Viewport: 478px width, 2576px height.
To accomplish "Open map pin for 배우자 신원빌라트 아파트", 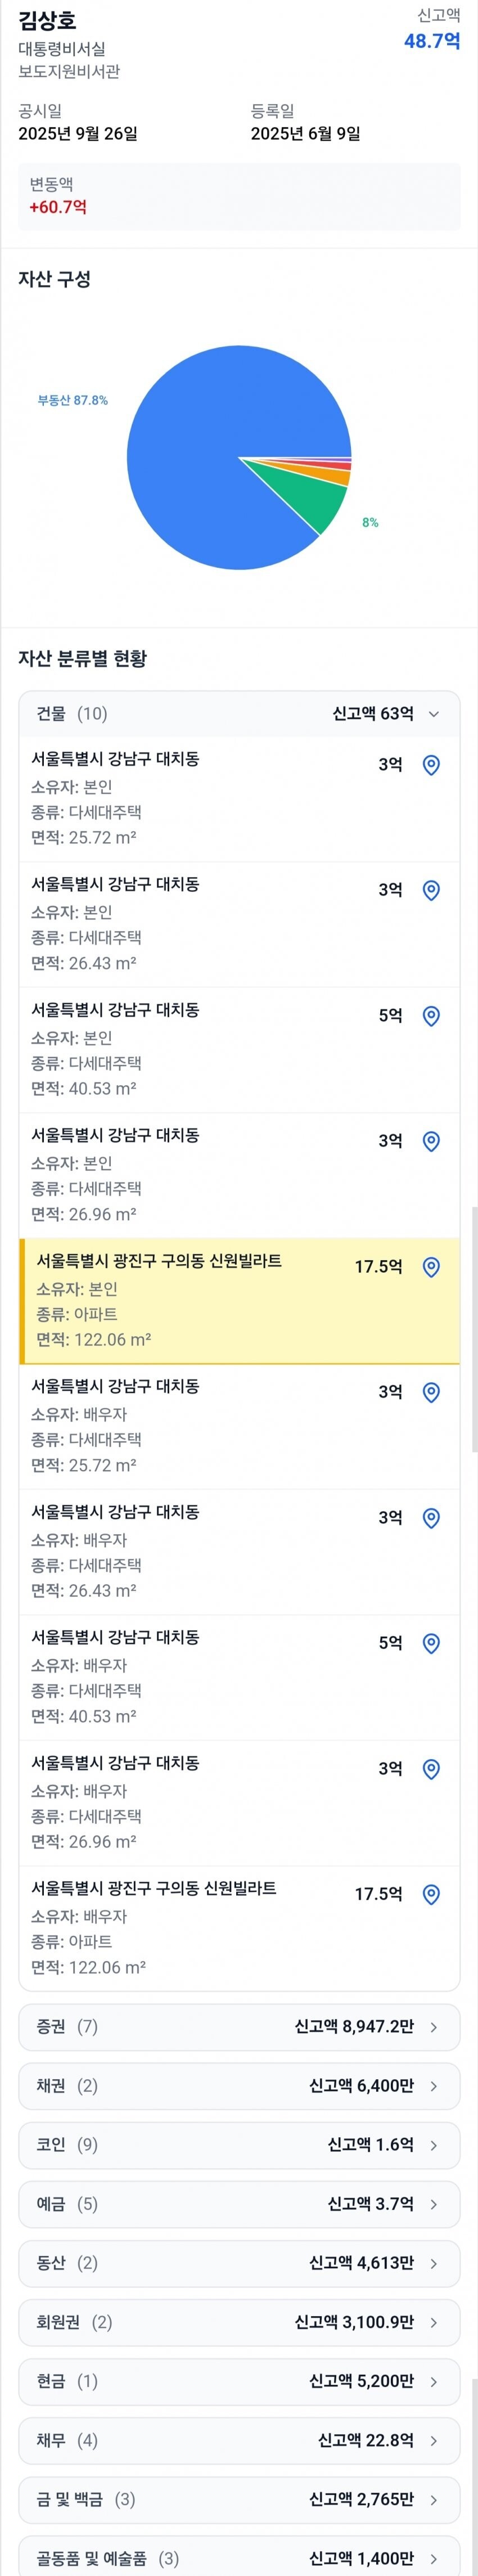I will tap(431, 1894).
